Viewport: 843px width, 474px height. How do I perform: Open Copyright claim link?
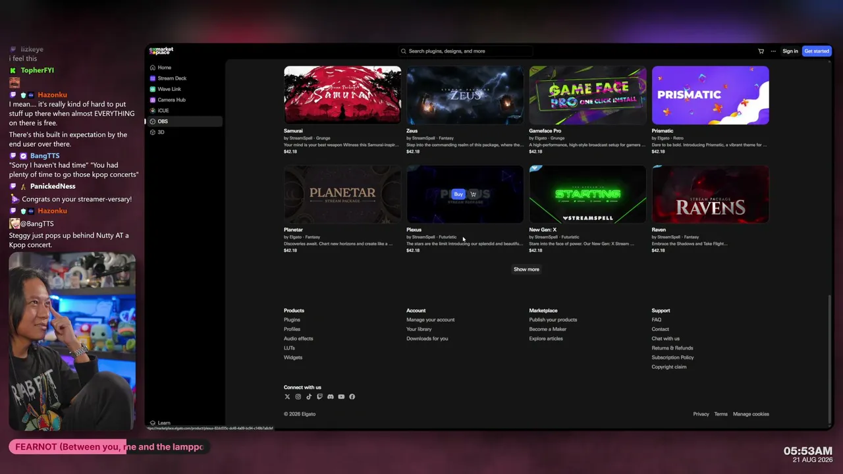tap(669, 367)
